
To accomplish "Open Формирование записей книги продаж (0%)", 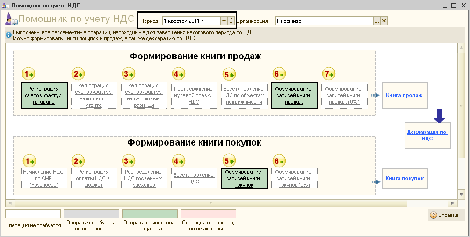I will 344,95.
